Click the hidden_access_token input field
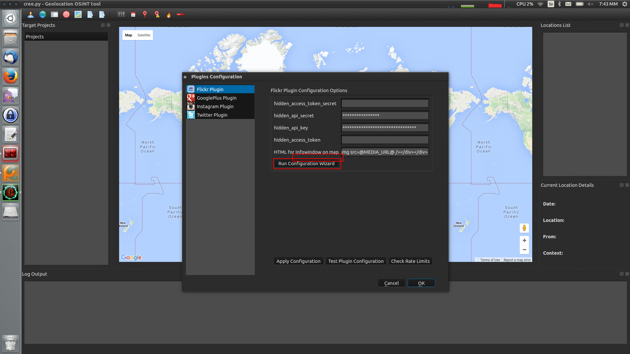The width and height of the screenshot is (630, 354). click(x=385, y=140)
